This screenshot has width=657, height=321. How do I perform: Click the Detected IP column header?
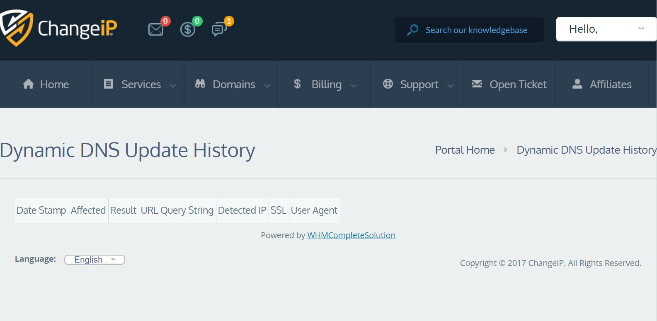242,210
